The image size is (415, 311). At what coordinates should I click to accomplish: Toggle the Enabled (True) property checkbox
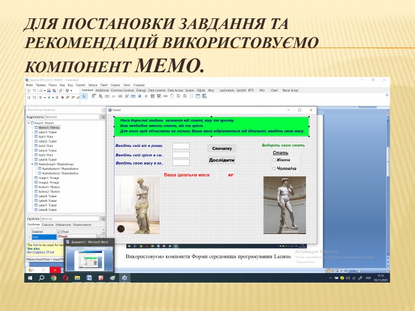59,232
